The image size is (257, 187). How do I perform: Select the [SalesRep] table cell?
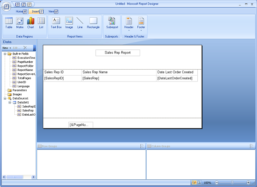119,78
